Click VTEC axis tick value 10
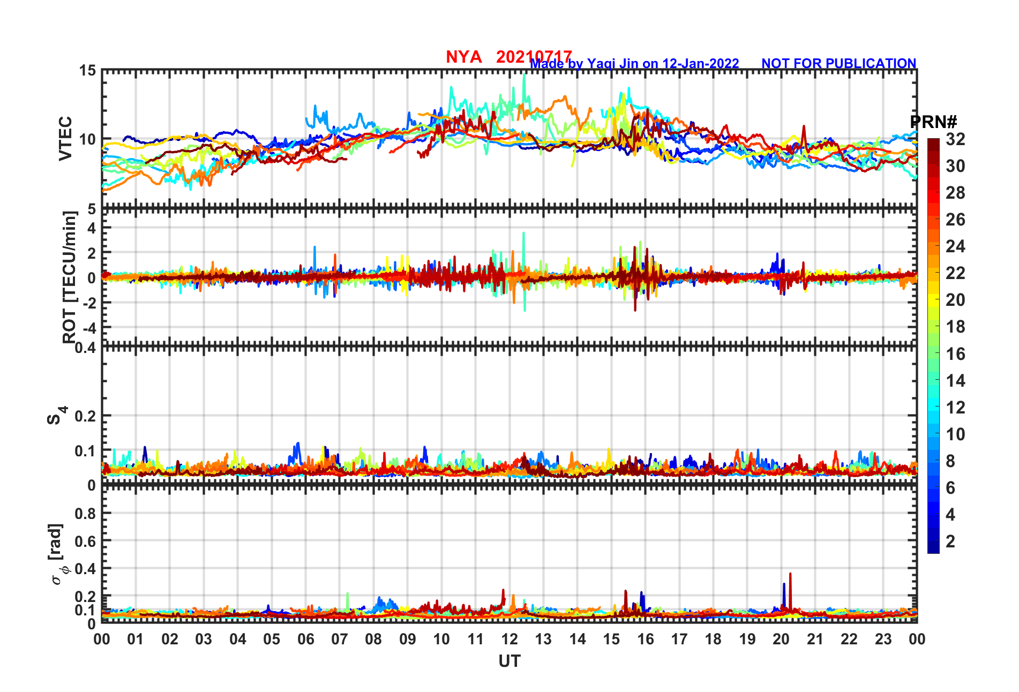1019x692 pixels. 87,139
